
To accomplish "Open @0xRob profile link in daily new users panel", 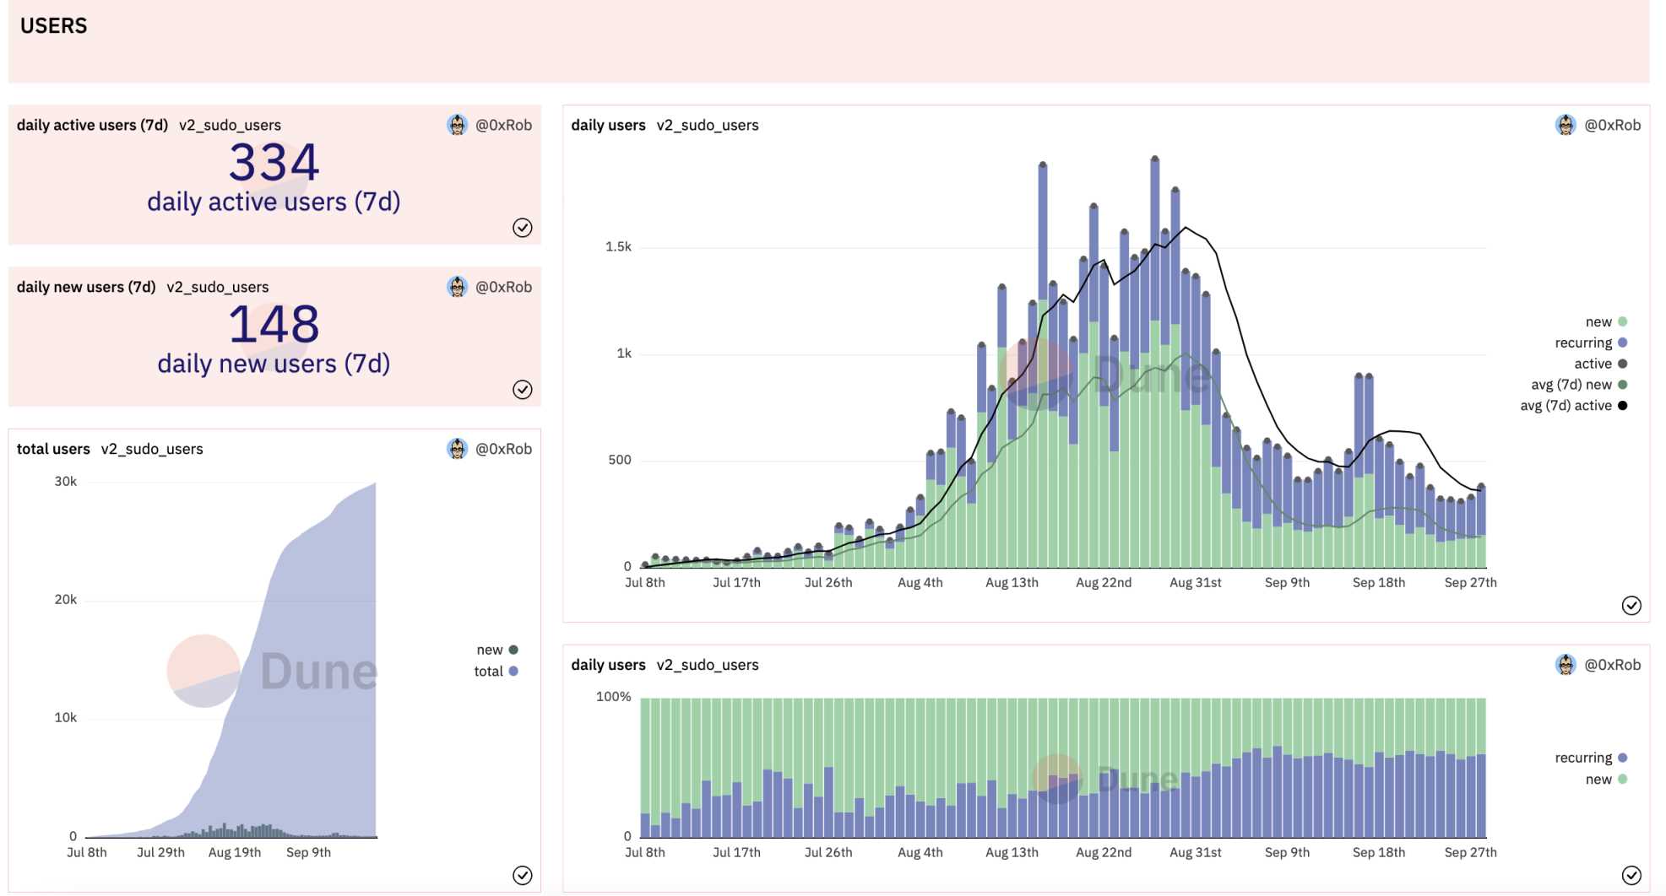I will (503, 287).
